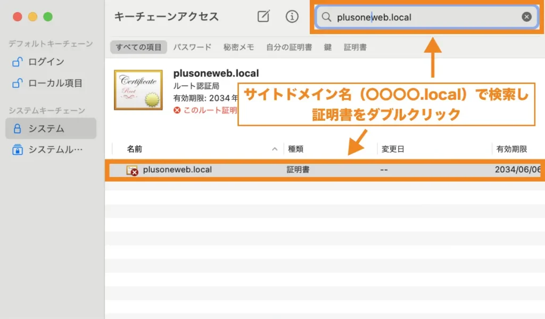Select ローカル項目 keychain in sidebar
Image resolution: width=545 pixels, height=319 pixels.
pos(55,83)
